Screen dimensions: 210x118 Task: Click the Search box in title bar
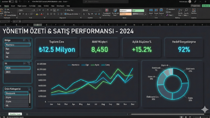click(106, 2)
